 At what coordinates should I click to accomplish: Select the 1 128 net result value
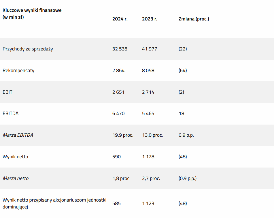[148, 157]
